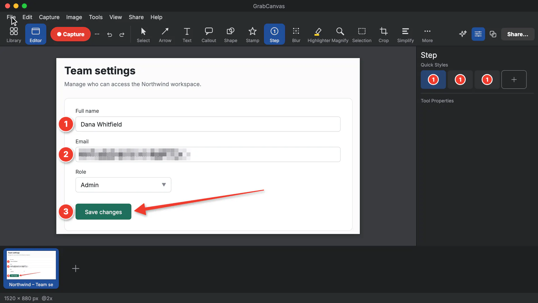Choose the Shape tool
The width and height of the screenshot is (538, 303).
point(231,35)
